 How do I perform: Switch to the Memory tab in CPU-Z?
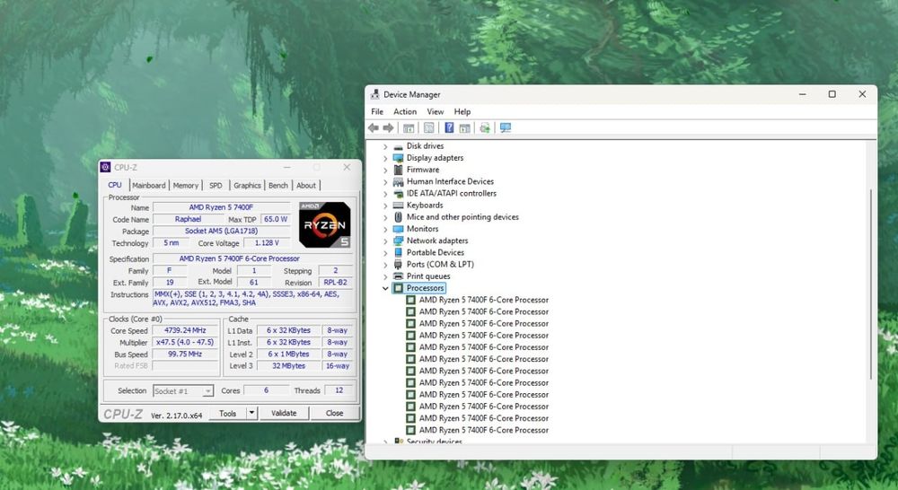click(x=186, y=186)
